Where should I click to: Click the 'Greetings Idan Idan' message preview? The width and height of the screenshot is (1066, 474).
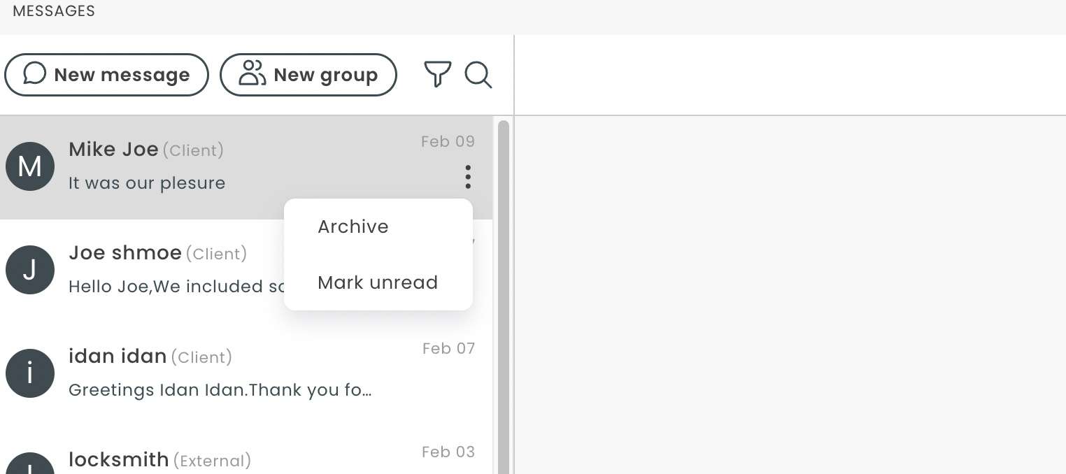220,390
